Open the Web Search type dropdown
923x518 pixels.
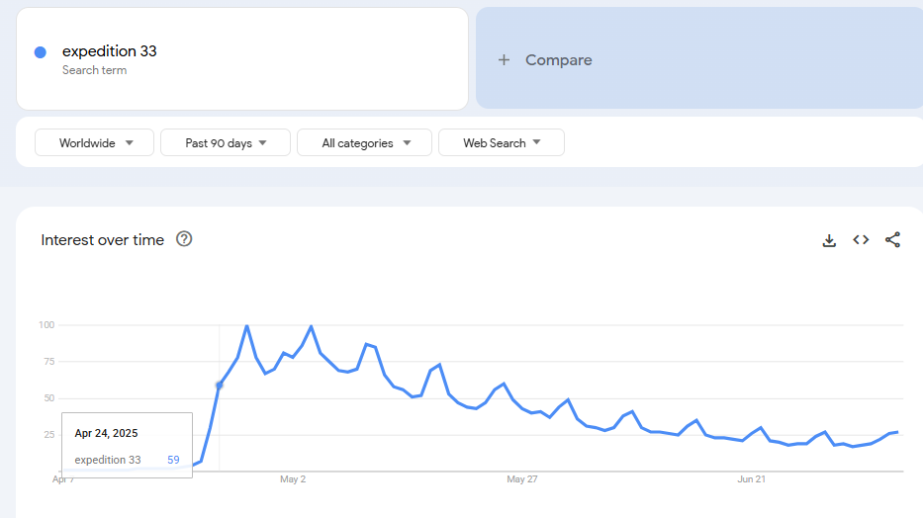click(x=502, y=143)
